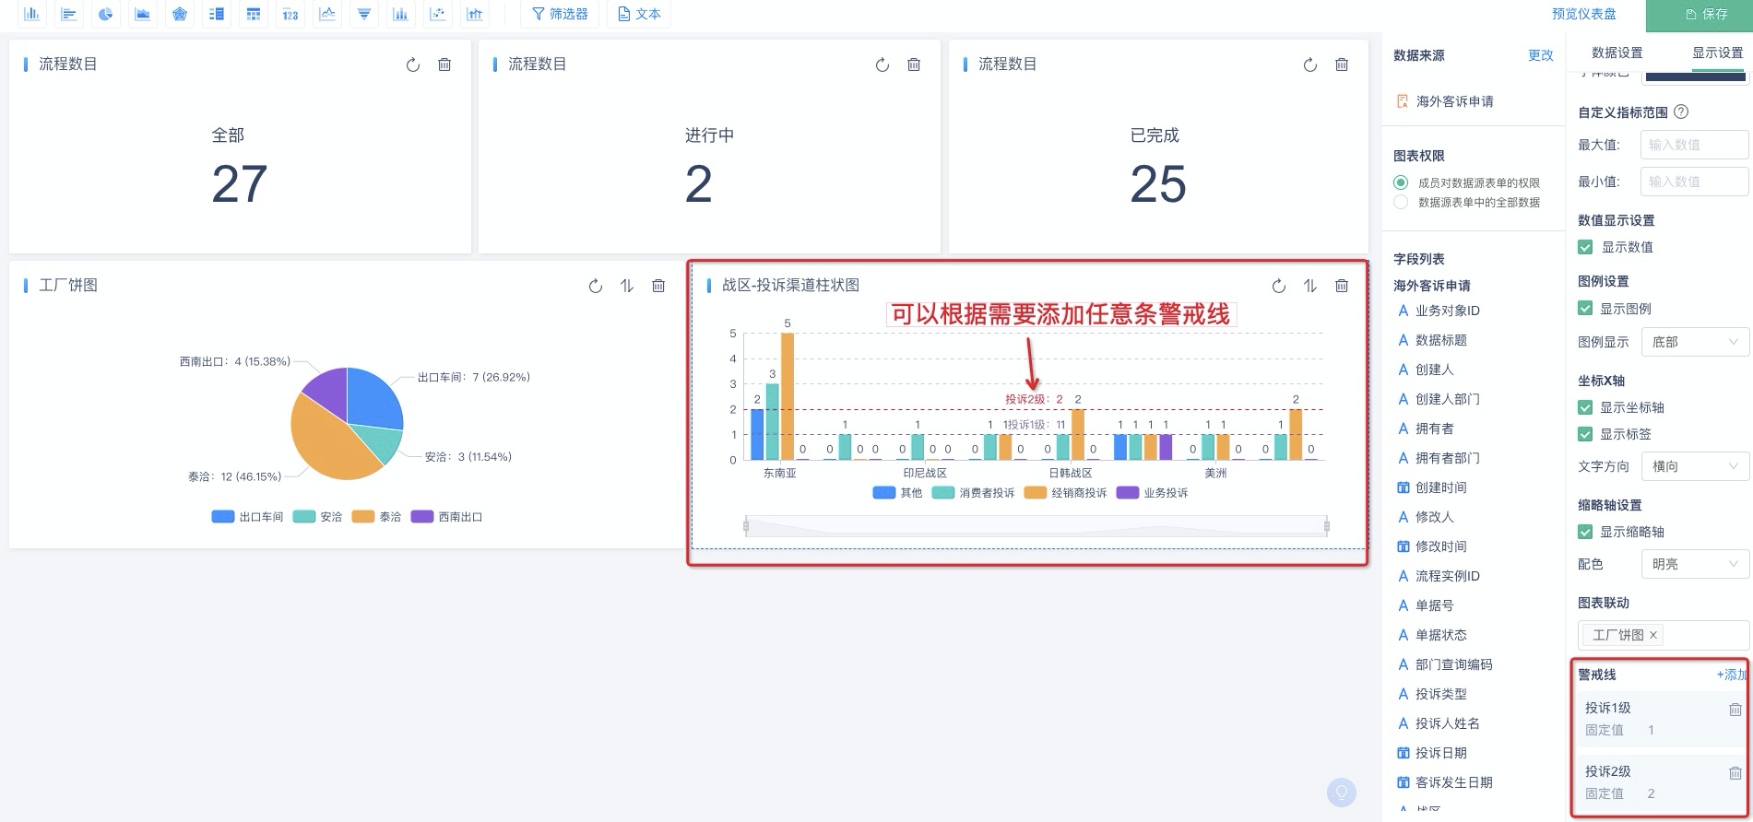Uncheck the 显示数值 checkbox
This screenshot has height=822, width=1753.
1585,247
